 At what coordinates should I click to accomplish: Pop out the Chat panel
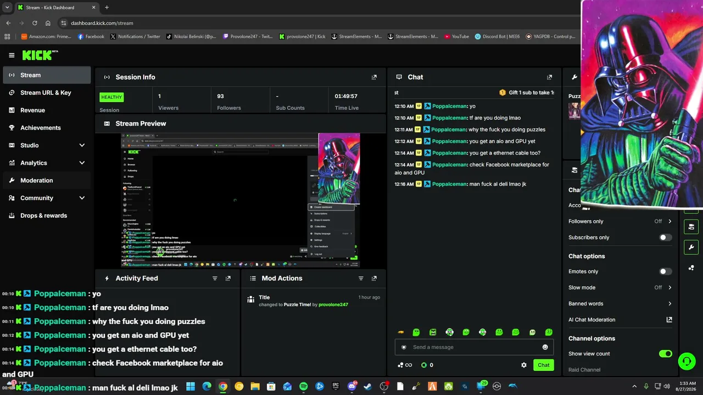pos(549,77)
